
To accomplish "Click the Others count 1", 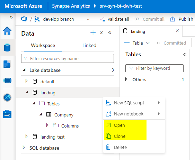I will tap(183, 80).
